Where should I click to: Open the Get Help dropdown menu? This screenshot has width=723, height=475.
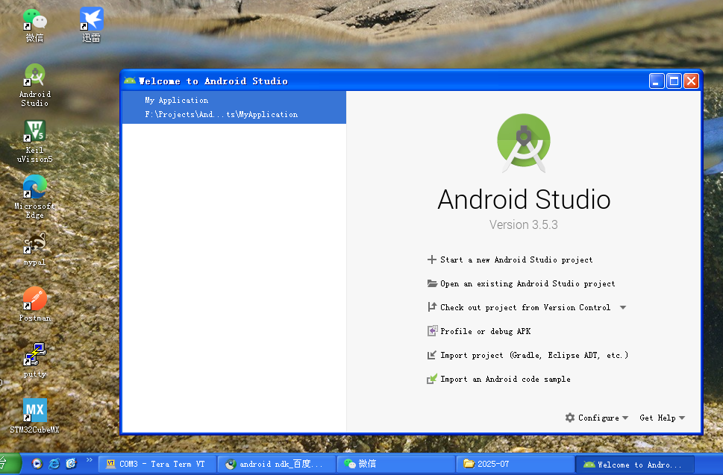click(x=662, y=418)
